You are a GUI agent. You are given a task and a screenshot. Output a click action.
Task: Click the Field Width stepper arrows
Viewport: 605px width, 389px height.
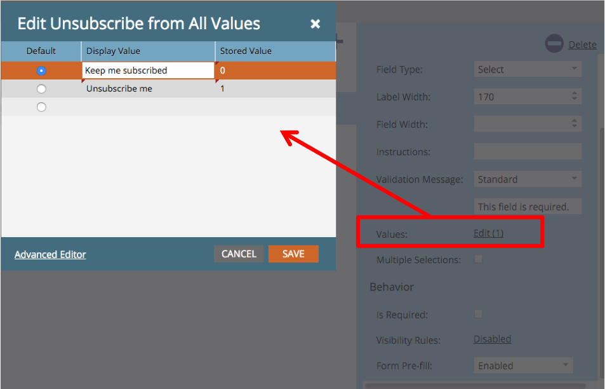(x=574, y=124)
